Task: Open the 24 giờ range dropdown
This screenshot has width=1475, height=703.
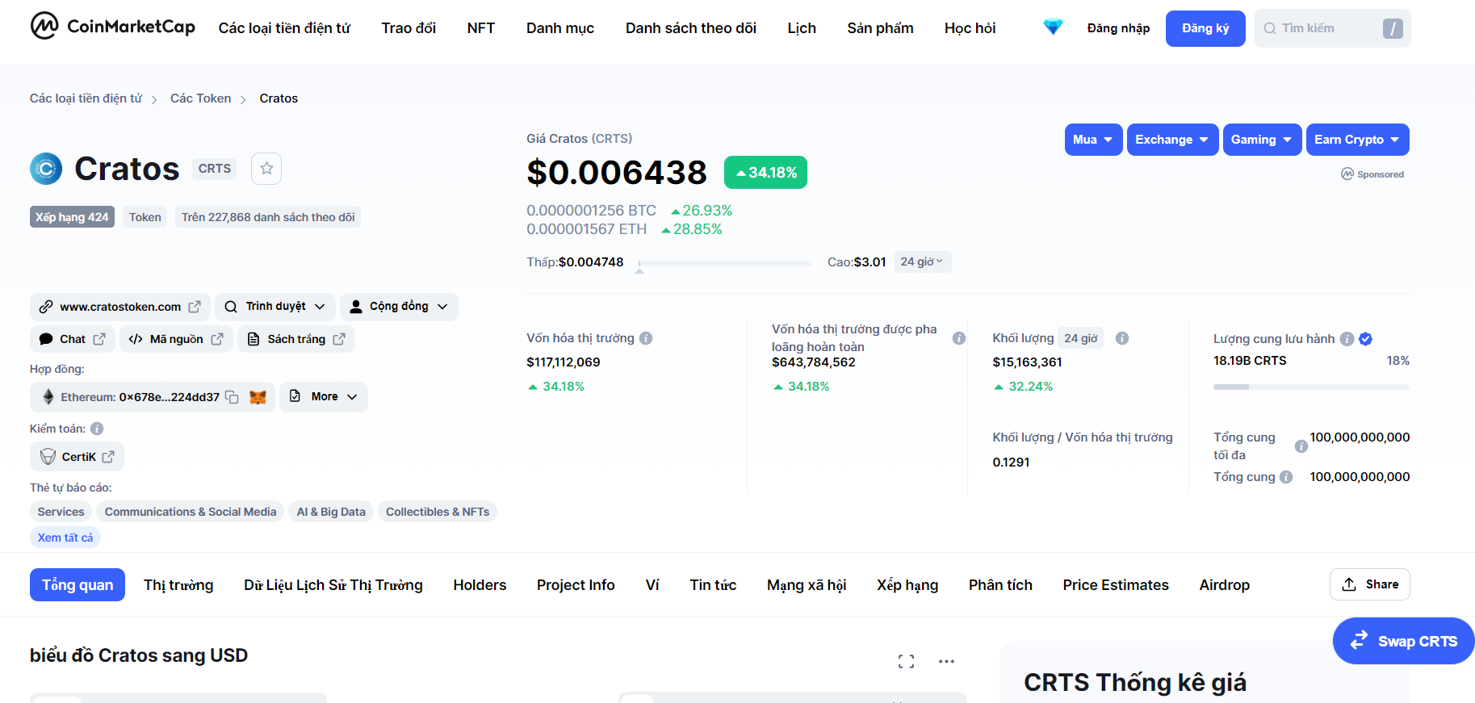Action: click(922, 262)
